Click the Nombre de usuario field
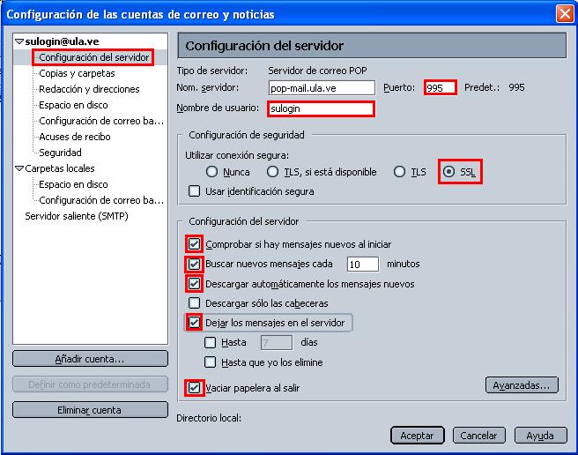578x455 pixels. (321, 108)
